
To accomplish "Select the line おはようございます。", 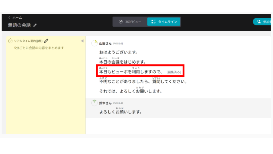I will [118, 52].
